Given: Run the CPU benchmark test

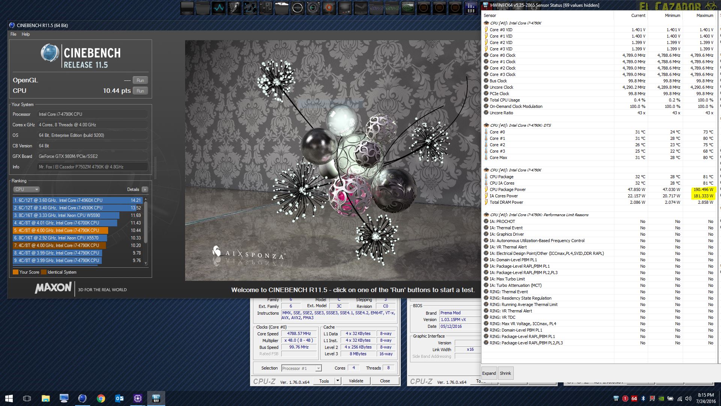Looking at the screenshot, I should 140,91.
